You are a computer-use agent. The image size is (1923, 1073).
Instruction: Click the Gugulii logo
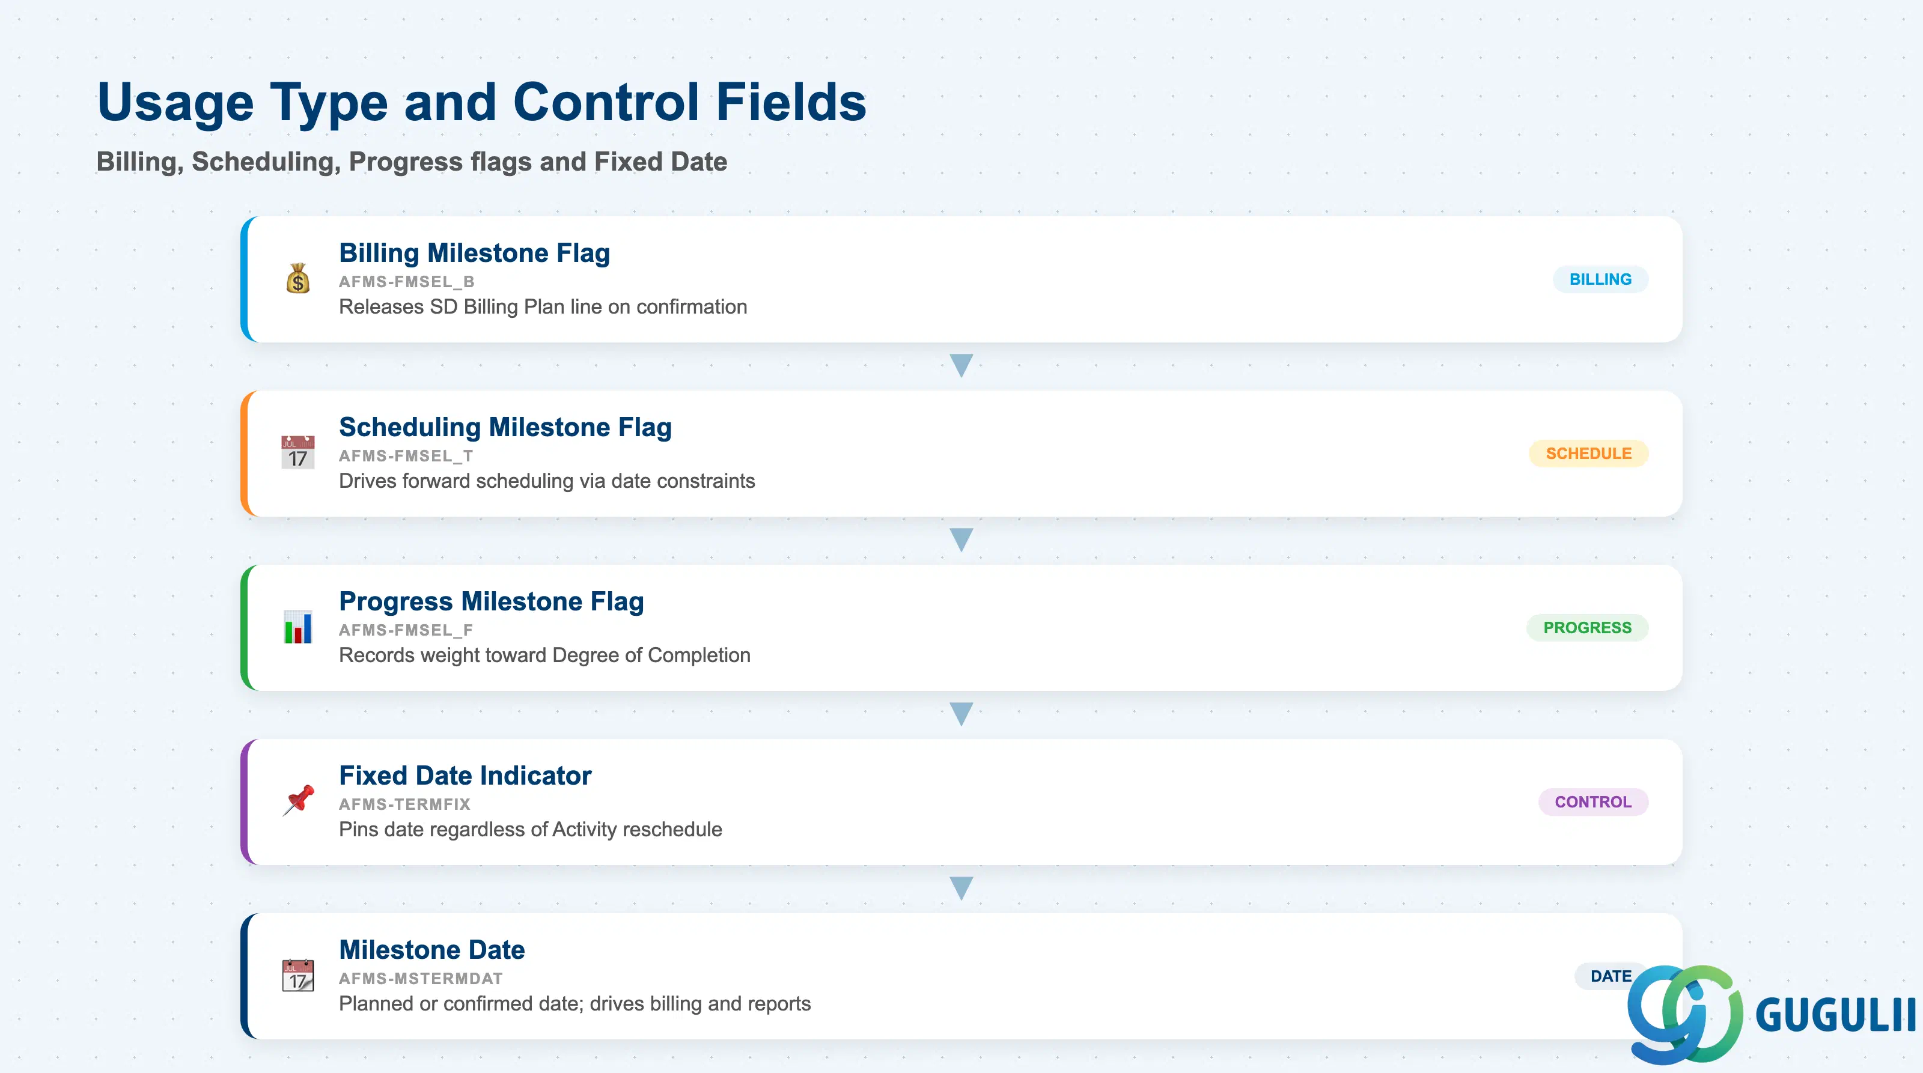pos(1772,1014)
